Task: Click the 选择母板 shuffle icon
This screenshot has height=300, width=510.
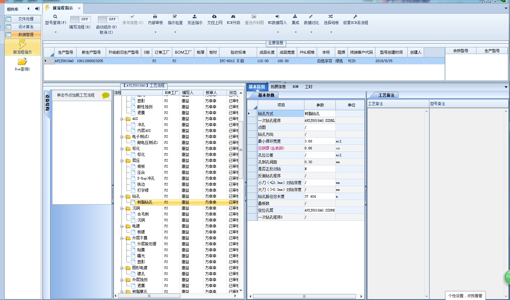Action: pos(331,16)
